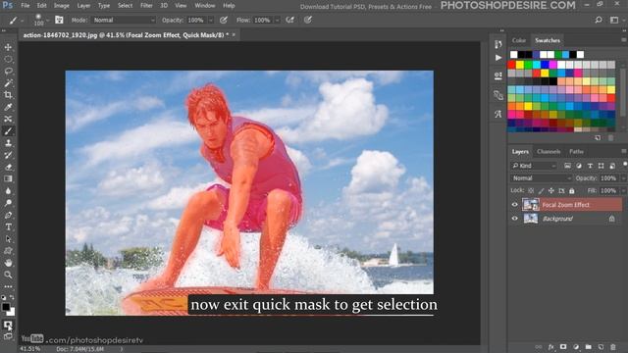628x353 pixels.
Task: Open the layer Fill dropdown arrow
Action: coord(623,191)
